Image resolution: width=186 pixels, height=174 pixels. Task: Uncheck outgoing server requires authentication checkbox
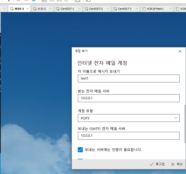[80, 150]
